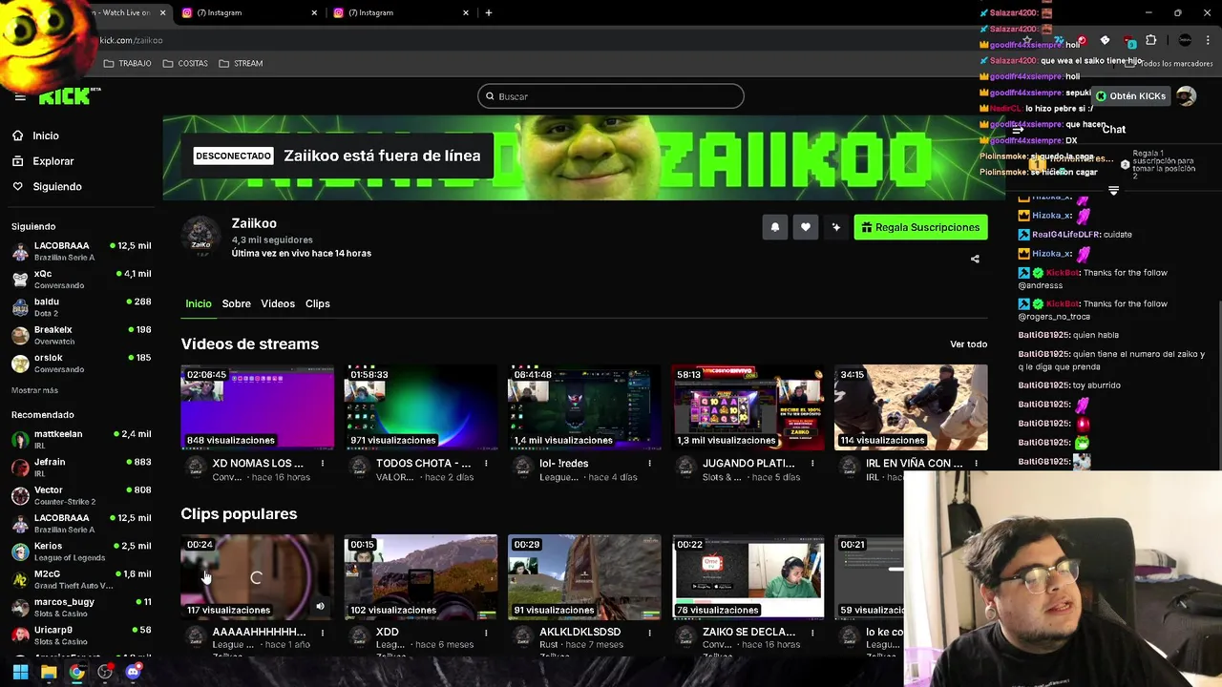Open the Kick hamburger sidebar menu

[20, 96]
